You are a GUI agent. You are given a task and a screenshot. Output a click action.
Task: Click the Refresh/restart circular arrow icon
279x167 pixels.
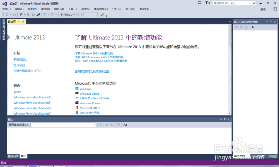coord(78,15)
